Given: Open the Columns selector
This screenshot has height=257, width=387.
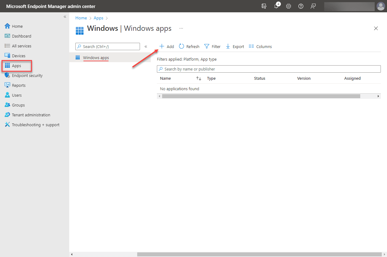Looking at the screenshot, I should [260, 46].
